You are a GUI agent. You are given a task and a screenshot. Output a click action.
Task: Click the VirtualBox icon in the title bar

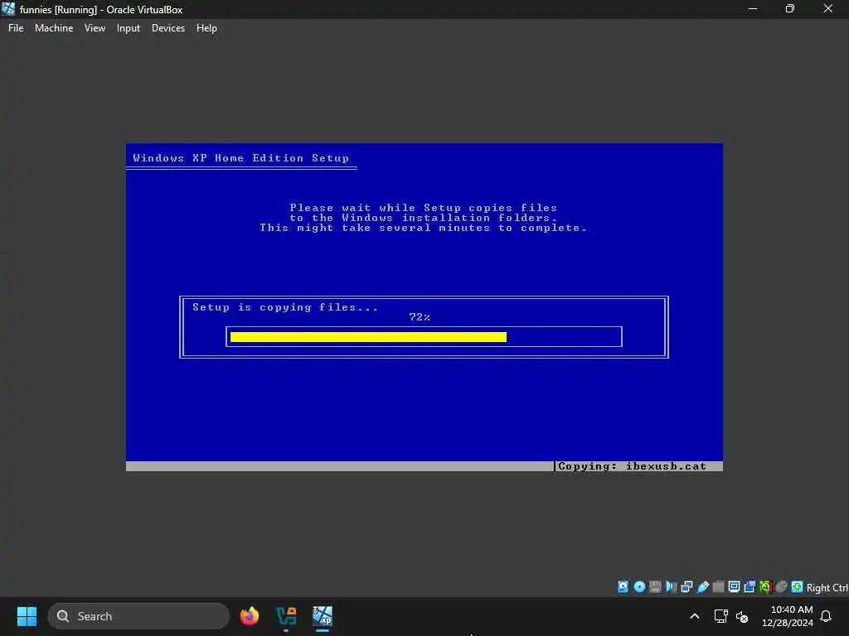tap(8, 8)
